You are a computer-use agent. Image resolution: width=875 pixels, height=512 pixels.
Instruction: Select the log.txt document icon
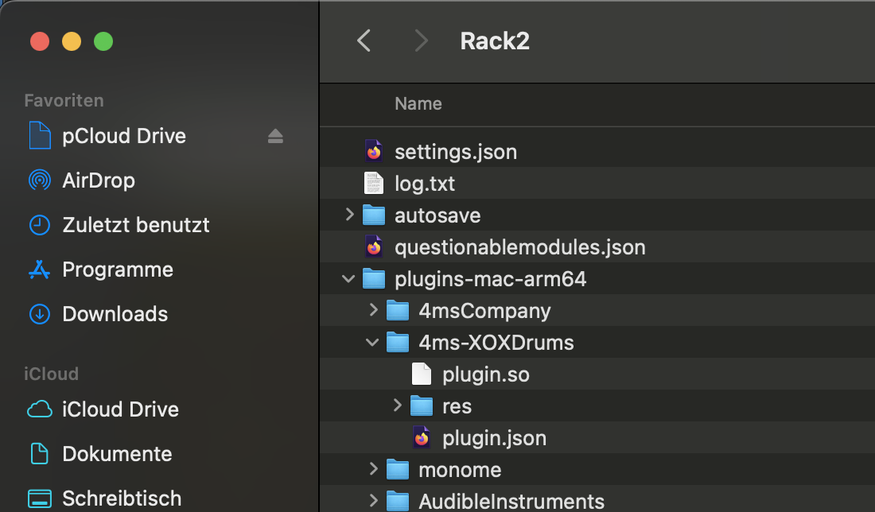coord(373,184)
